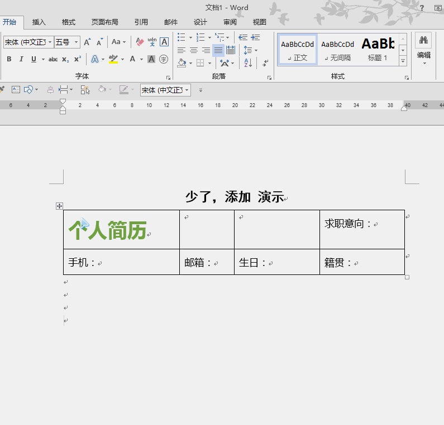This screenshot has height=425, width=444.
Task: Click the binoculars Find icon
Action: (x=423, y=40)
